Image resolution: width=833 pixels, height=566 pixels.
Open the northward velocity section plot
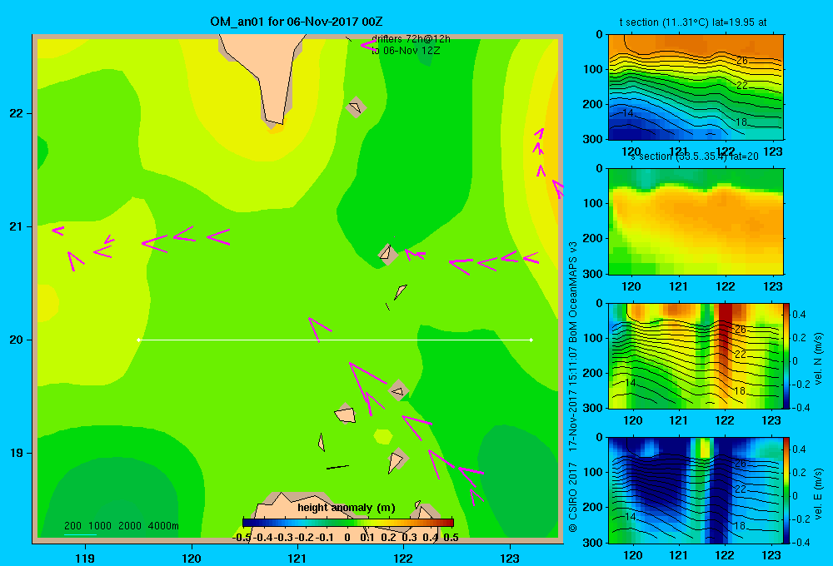point(696,355)
